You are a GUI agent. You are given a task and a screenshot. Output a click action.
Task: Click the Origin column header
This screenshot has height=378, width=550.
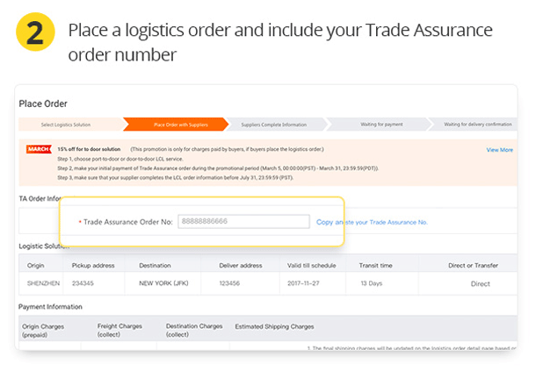(36, 265)
